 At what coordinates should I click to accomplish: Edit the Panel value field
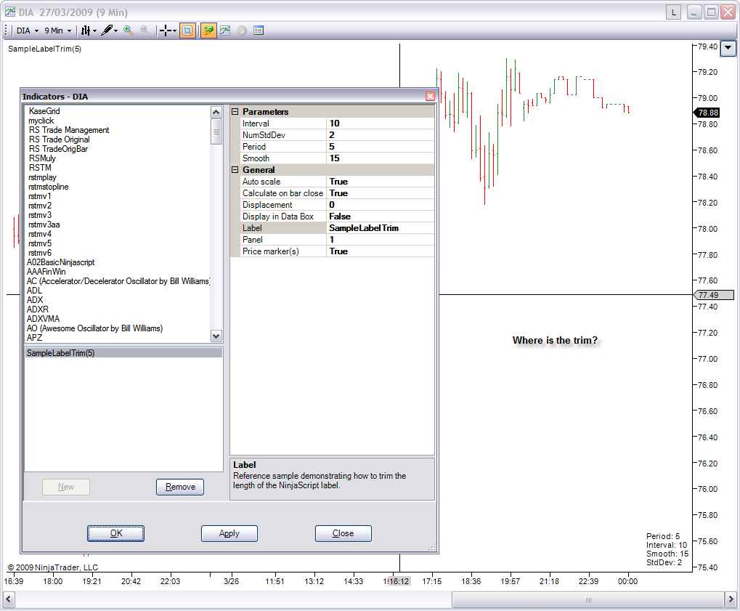click(380, 240)
